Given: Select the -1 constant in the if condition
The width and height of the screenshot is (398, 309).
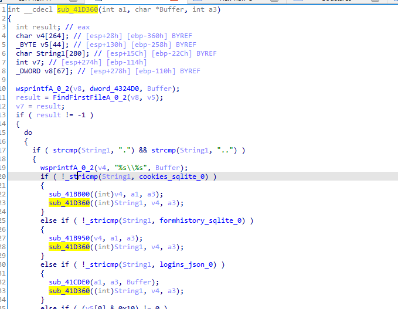Looking at the screenshot, I should click(x=81, y=115).
